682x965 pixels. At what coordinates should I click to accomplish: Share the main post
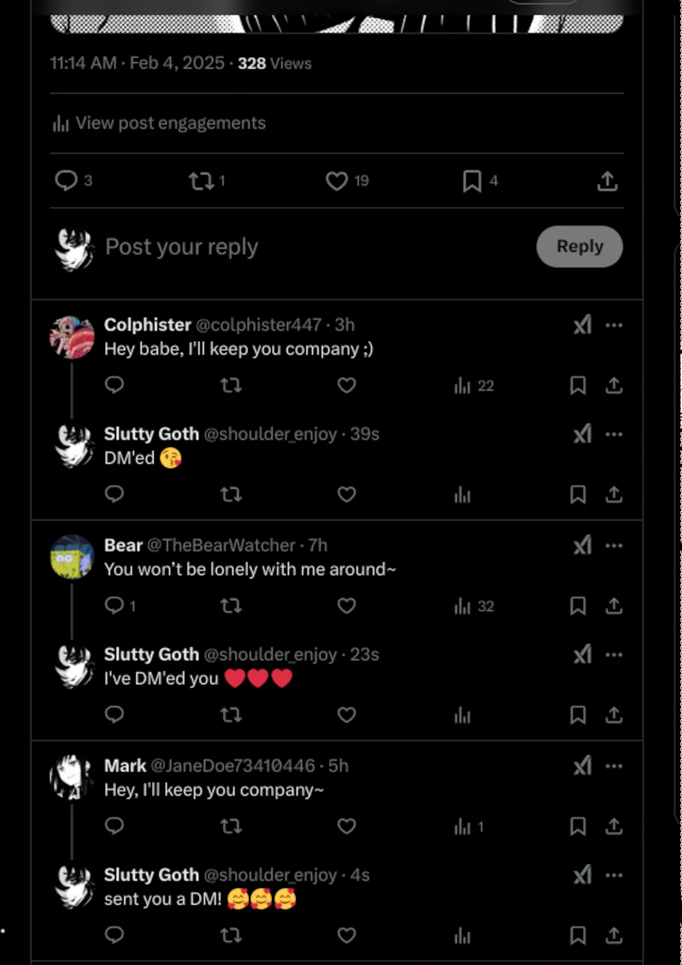click(607, 181)
